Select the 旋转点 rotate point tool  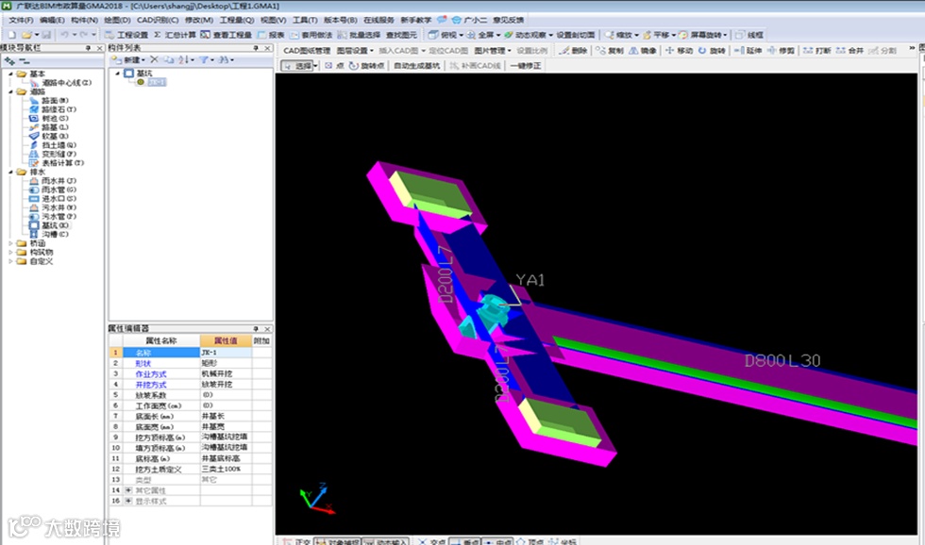(367, 65)
